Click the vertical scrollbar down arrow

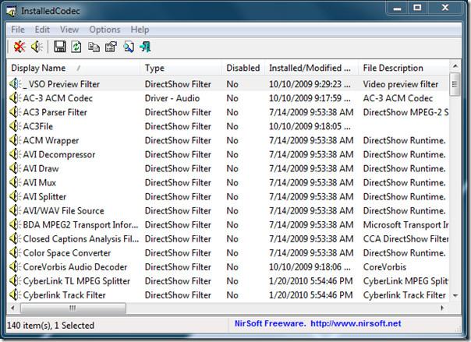coord(456,296)
